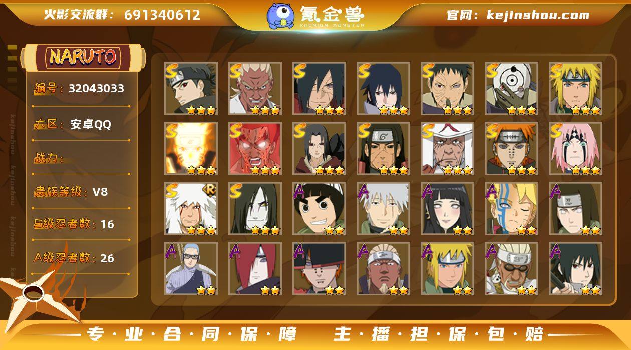The height and width of the screenshot is (350, 631).
Task: Open the kejinshou.com official website link
Action: [x=538, y=15]
